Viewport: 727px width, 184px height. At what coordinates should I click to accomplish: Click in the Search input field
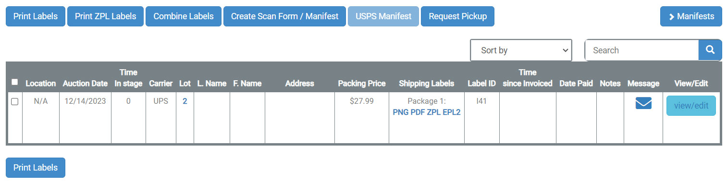(641, 50)
